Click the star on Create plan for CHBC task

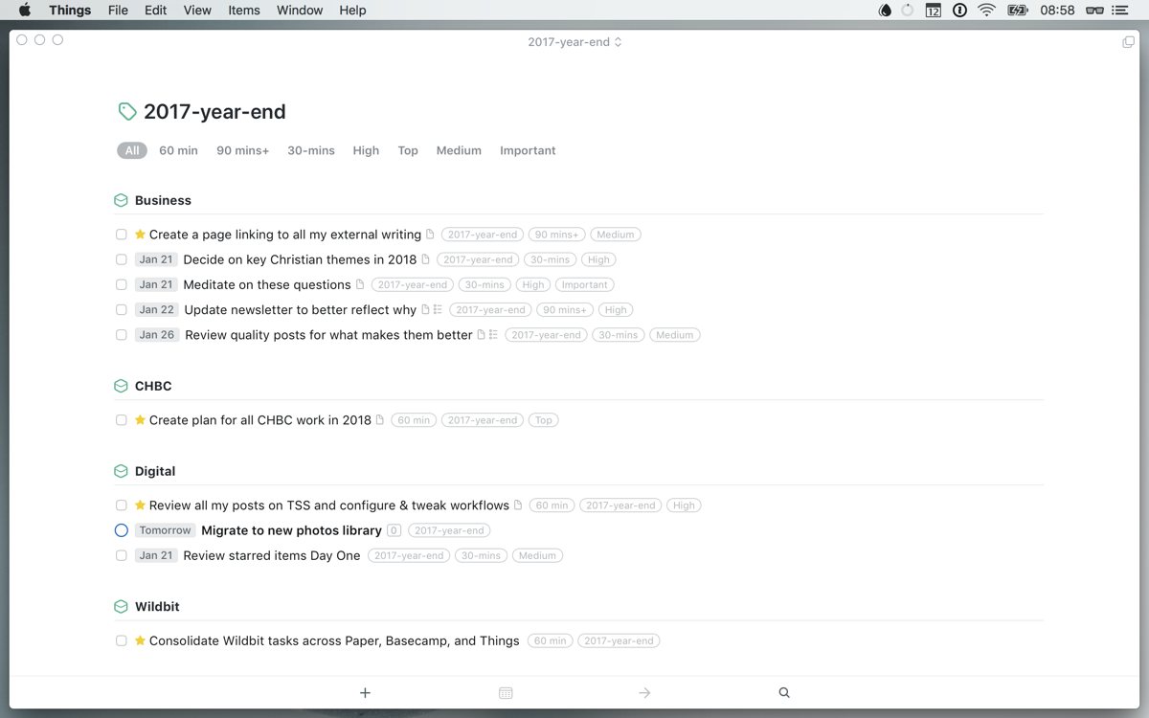click(x=140, y=419)
